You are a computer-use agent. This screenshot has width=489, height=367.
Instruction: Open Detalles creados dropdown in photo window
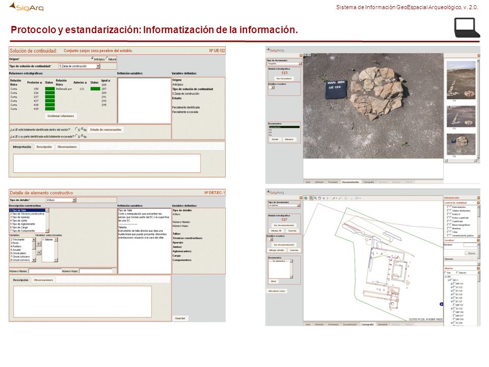pos(273,88)
